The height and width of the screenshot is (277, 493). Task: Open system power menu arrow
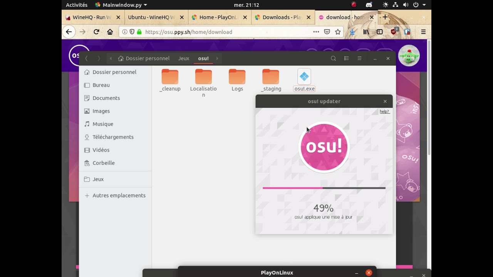click(x=424, y=5)
